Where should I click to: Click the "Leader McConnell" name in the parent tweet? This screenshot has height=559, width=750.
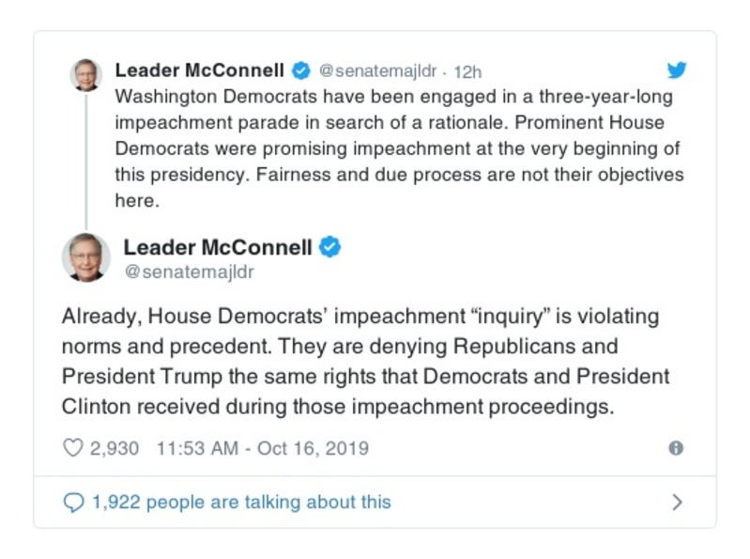point(200,70)
